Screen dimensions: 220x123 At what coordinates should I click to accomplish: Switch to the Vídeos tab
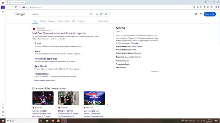tap(60, 21)
